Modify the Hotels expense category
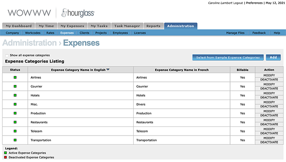This screenshot has height=162, width=286. (269, 93)
